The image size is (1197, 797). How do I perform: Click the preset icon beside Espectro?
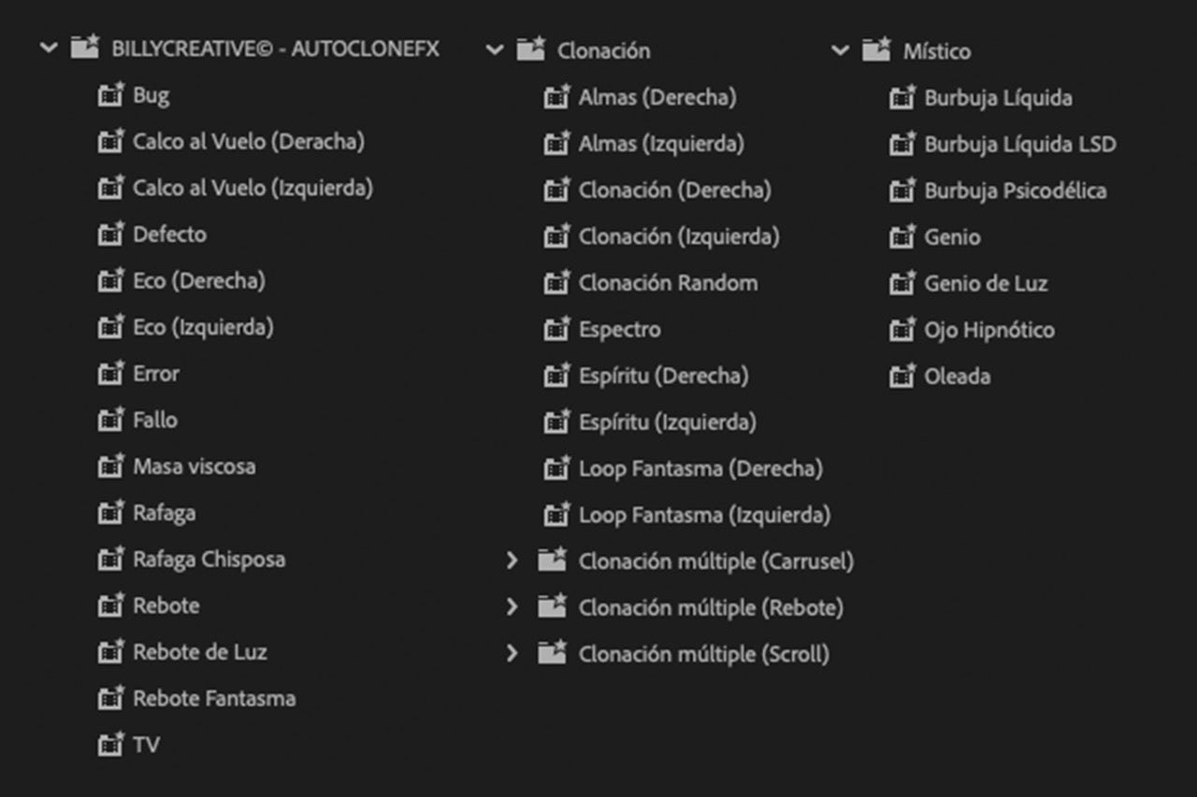pos(556,330)
